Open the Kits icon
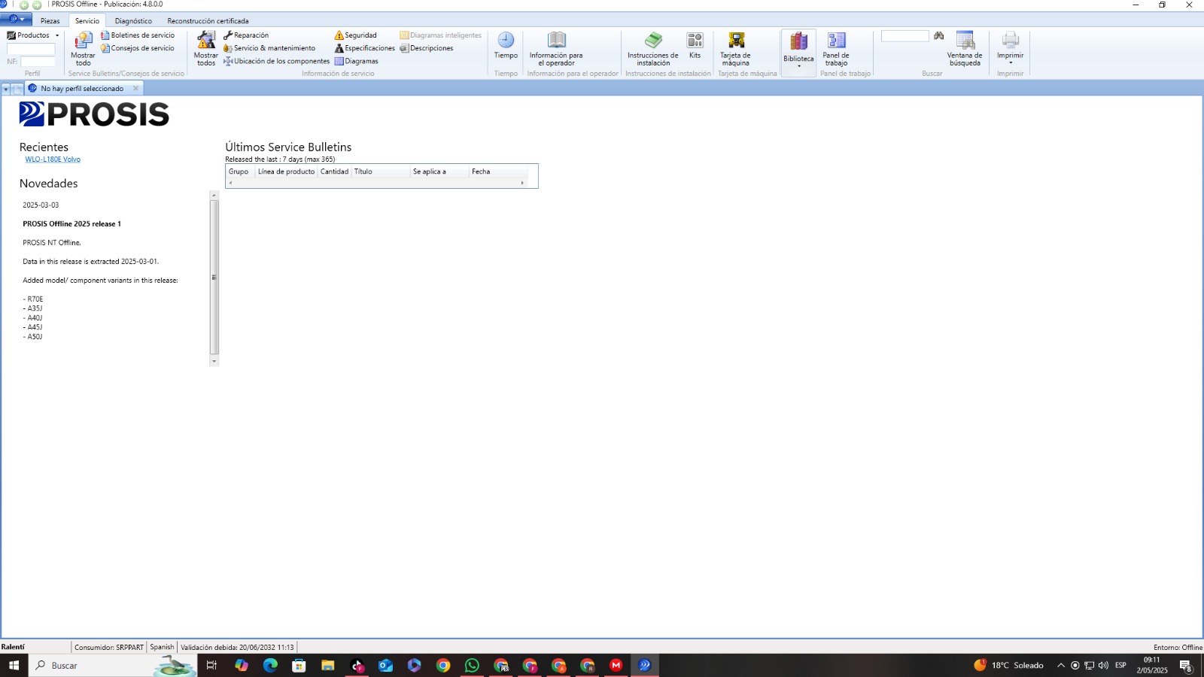Image resolution: width=1204 pixels, height=677 pixels. point(695,45)
